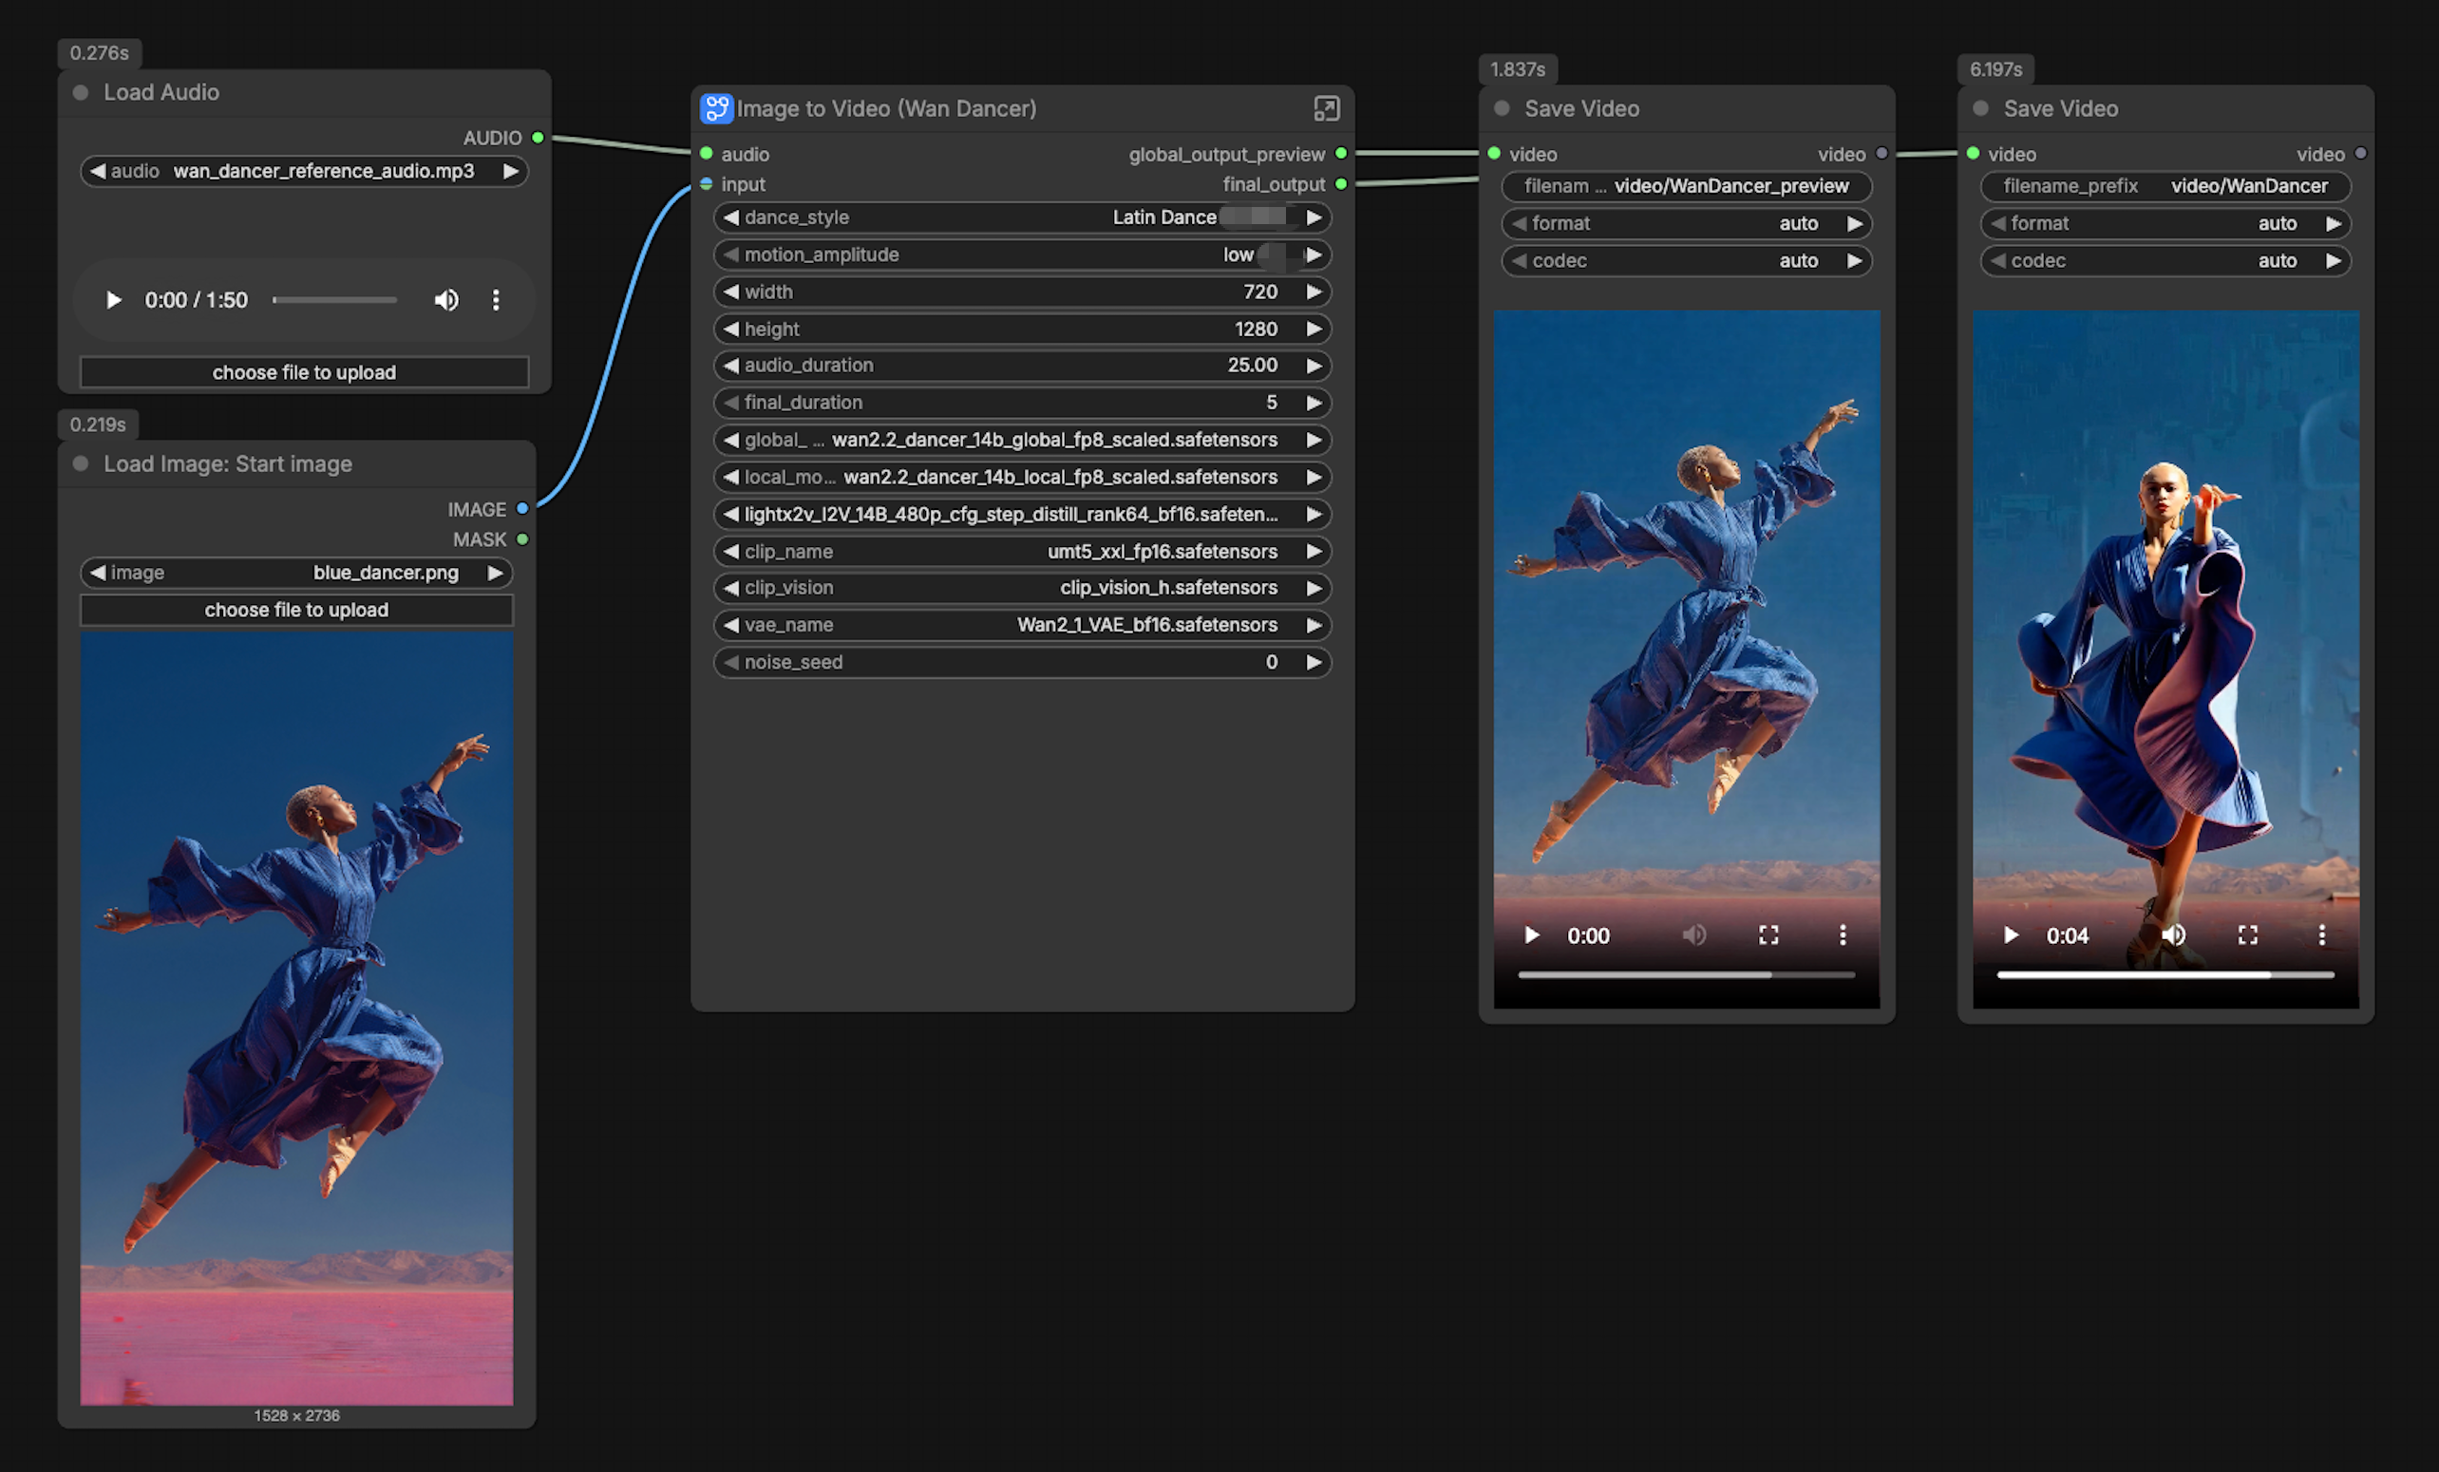Increase height with its right arrow
Image resolution: width=2439 pixels, height=1472 pixels.
1314,329
